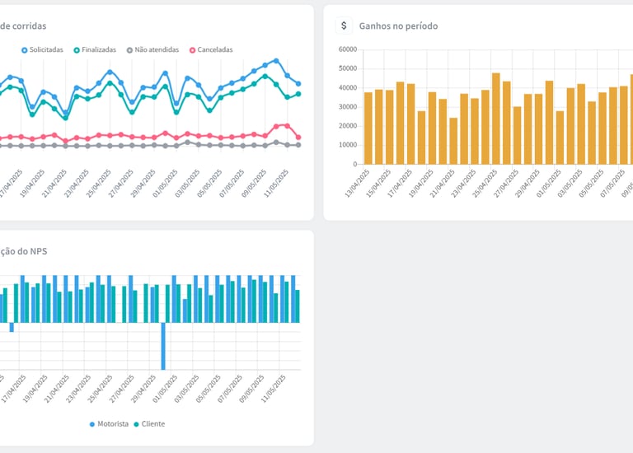Click the blue Solicitadas legend marker
This screenshot has width=633, height=453.
[x=25, y=50]
